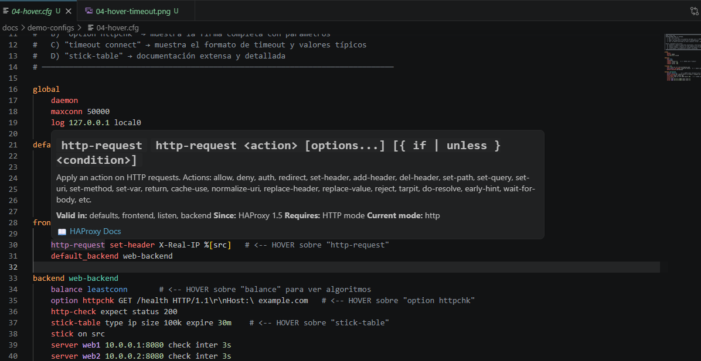Click the global keyword on line 16
The width and height of the screenshot is (701, 361).
point(46,89)
